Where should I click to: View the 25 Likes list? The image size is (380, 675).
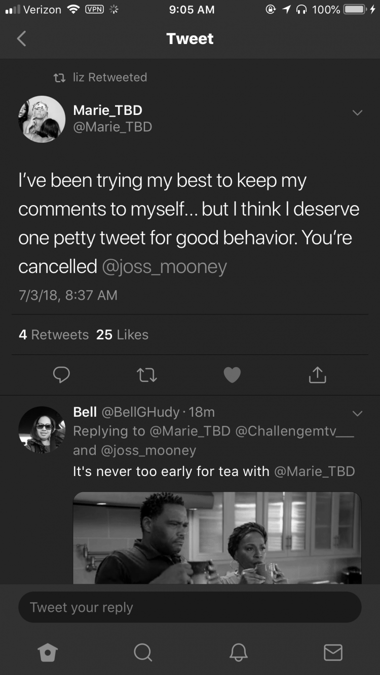[x=122, y=335]
